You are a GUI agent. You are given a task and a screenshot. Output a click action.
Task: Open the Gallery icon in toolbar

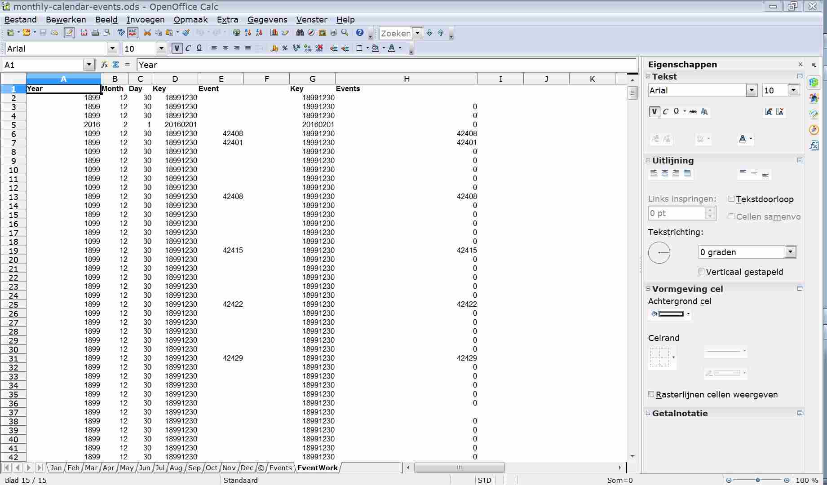[323, 33]
